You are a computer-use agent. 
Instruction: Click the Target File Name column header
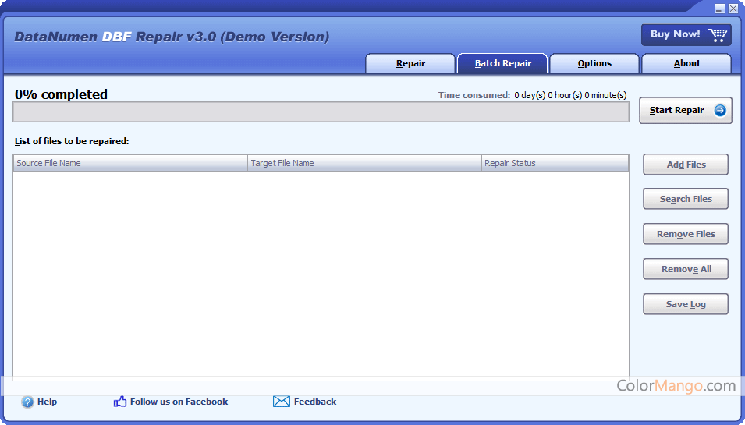[x=364, y=163]
